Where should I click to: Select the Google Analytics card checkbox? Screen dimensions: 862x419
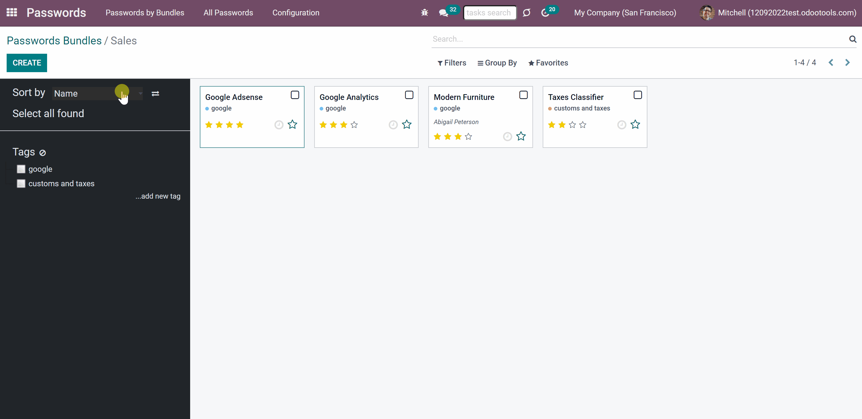point(409,95)
